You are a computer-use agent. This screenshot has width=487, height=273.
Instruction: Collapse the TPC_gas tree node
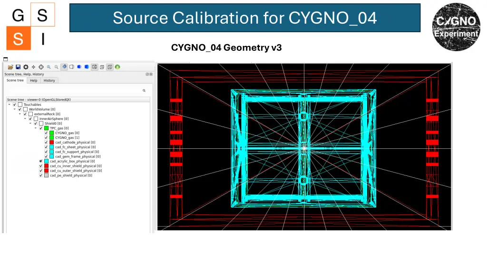coord(35,128)
